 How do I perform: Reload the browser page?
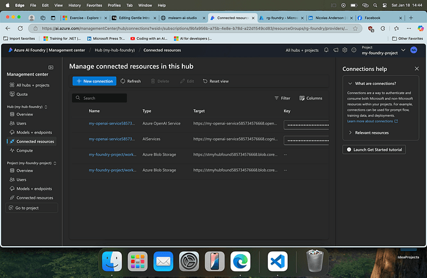[x=20, y=28]
